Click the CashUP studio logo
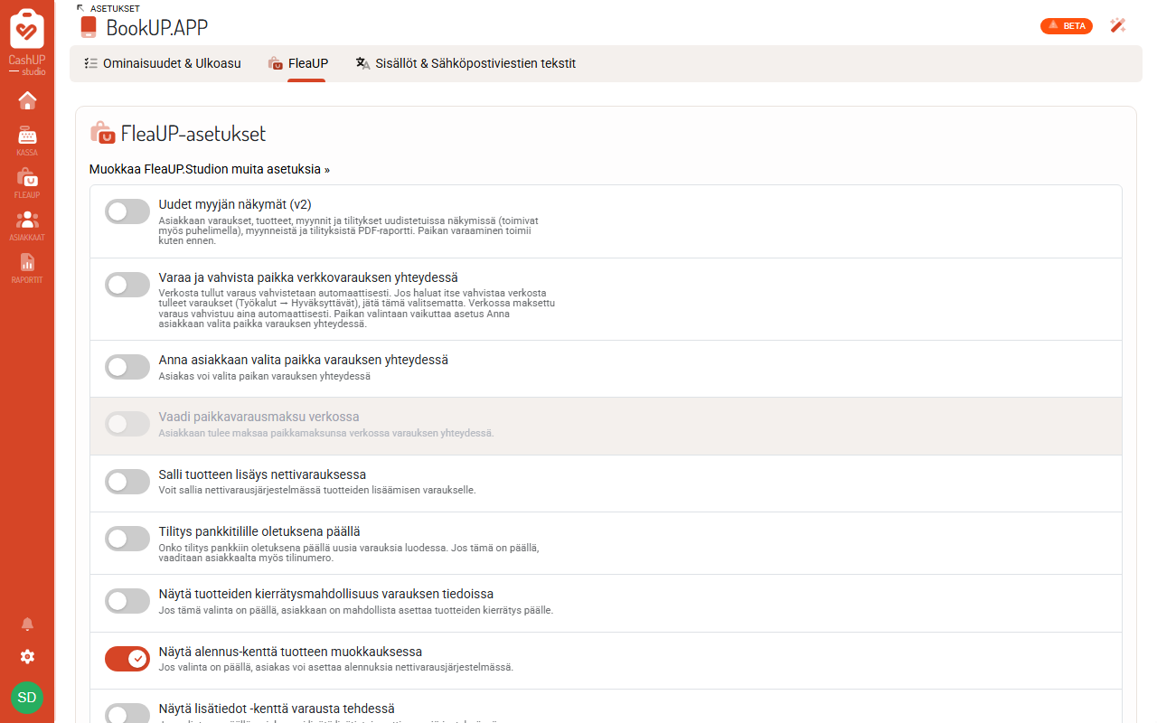The height and width of the screenshot is (723, 1157). pos(27,42)
